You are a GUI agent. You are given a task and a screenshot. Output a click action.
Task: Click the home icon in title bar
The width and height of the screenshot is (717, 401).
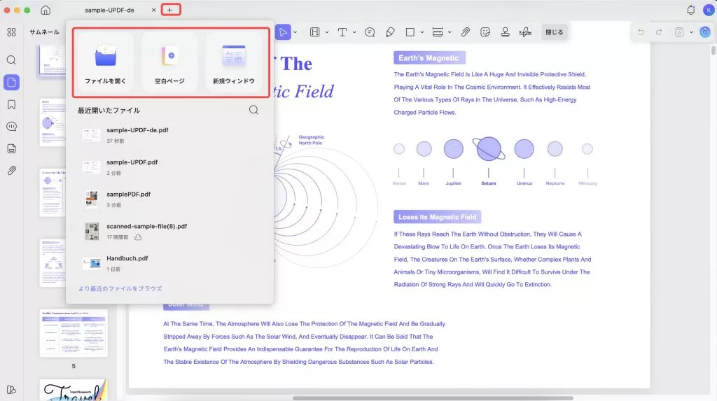click(x=46, y=10)
